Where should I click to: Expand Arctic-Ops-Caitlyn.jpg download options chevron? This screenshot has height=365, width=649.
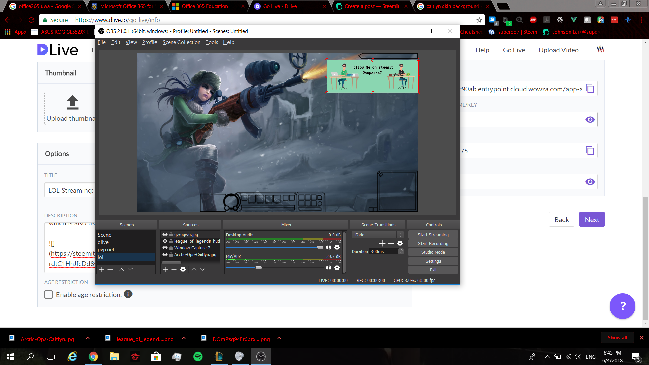pos(88,338)
